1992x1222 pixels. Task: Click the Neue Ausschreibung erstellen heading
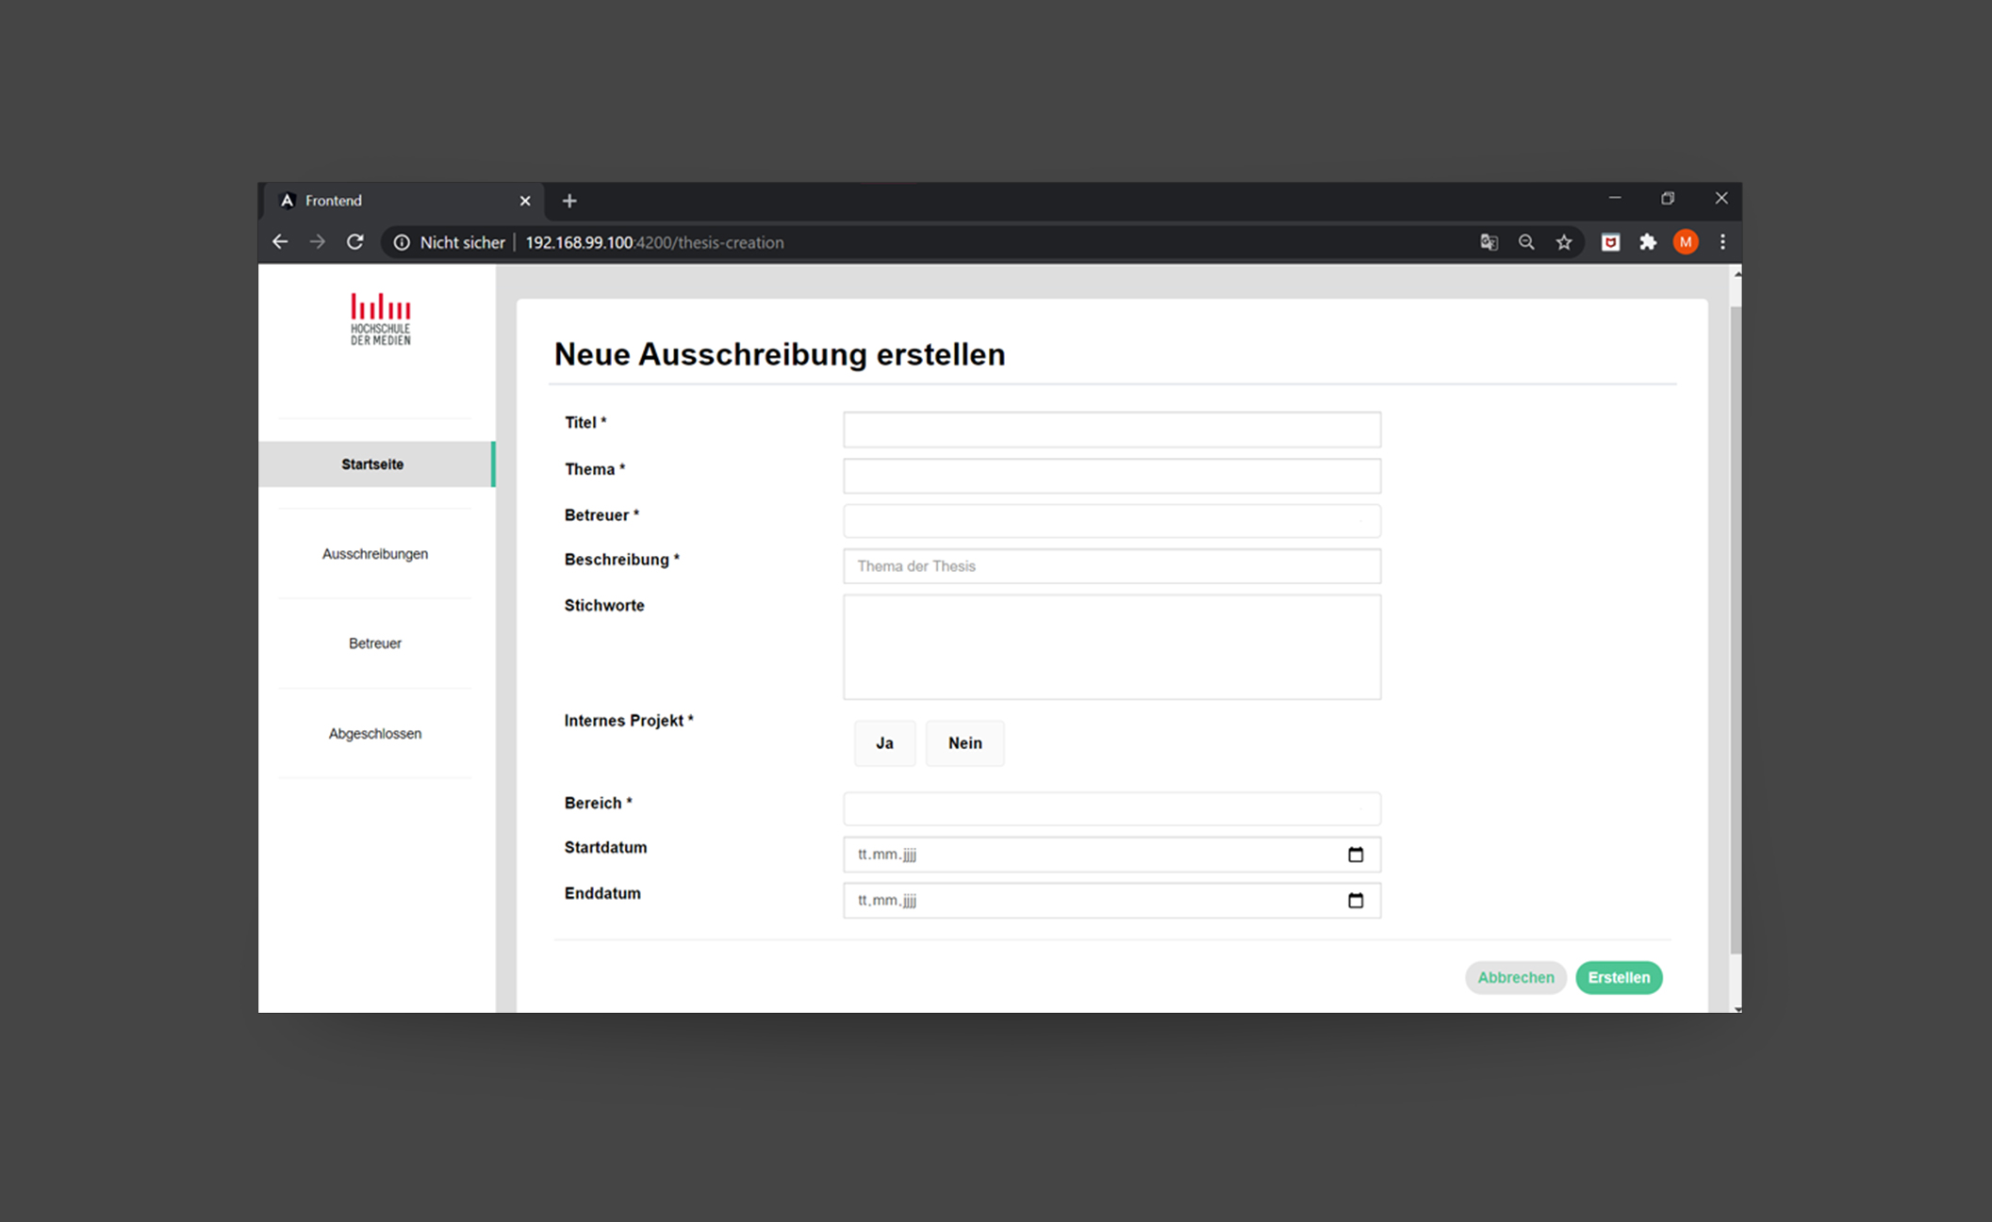[x=780, y=354]
